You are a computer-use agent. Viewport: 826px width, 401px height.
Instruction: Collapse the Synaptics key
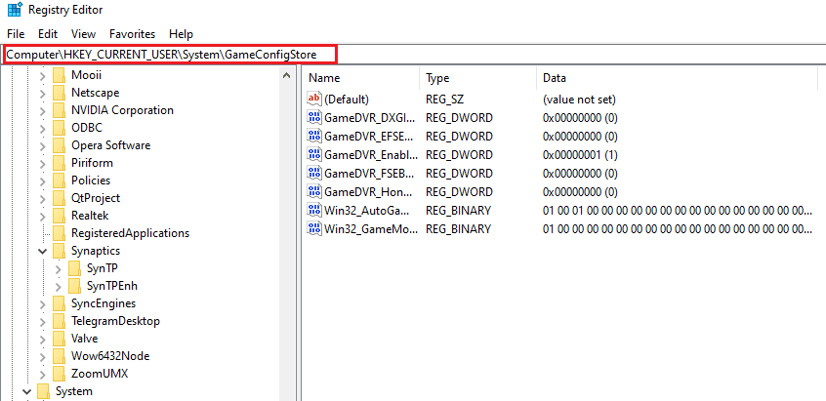[43, 251]
